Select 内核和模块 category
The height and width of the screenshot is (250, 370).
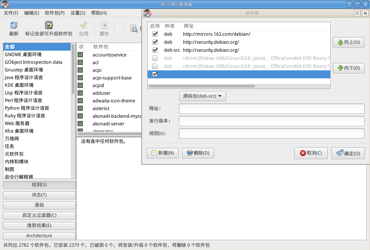(37, 162)
